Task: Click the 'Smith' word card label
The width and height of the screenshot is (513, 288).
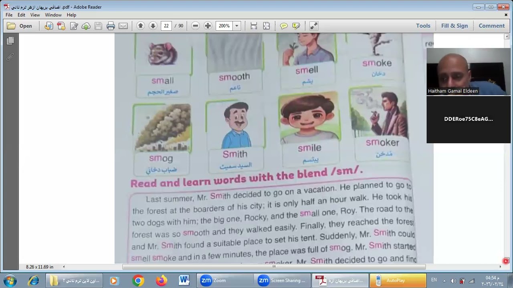Action: pos(235,154)
